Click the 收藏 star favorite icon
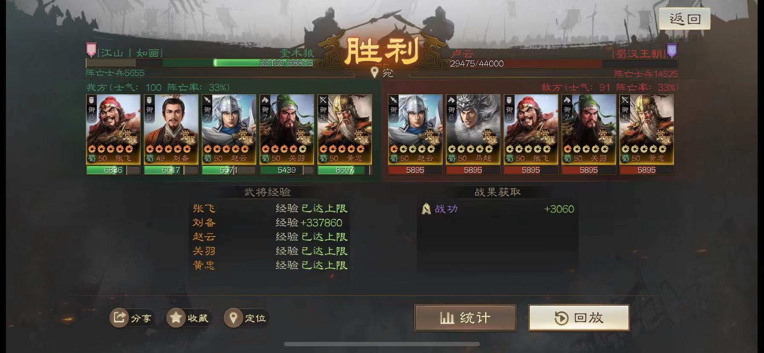This screenshot has height=353, width=764. (x=176, y=318)
